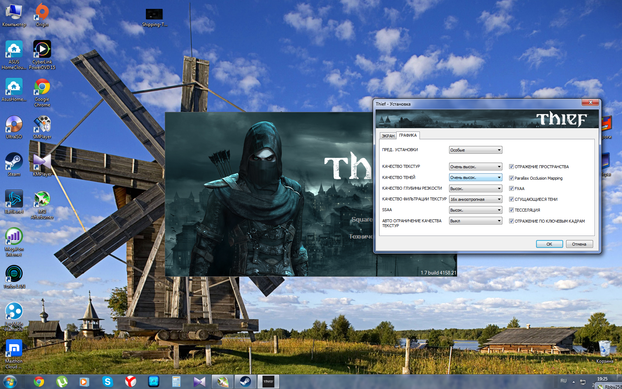Screen dimensions: 622x389
Task: Launch Maxthon Cloud browser shortcut
Action: click(x=14, y=355)
